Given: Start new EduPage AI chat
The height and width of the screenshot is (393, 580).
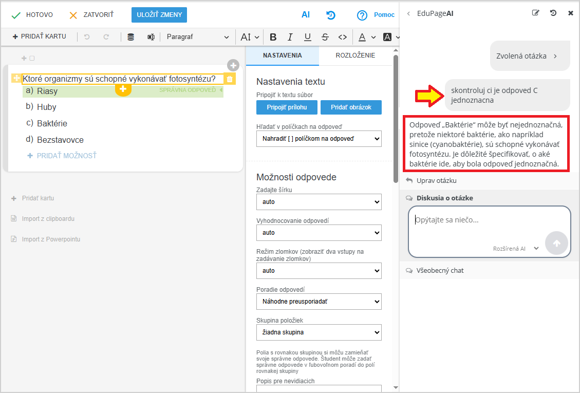Looking at the screenshot, I should (536, 13).
